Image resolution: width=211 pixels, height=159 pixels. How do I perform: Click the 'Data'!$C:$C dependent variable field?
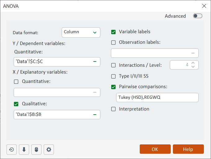tap(53, 61)
